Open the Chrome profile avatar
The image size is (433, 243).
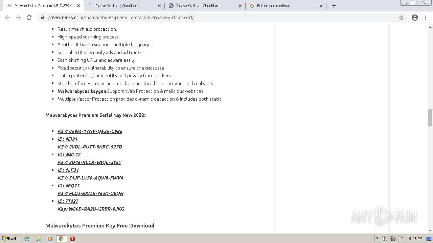415,18
